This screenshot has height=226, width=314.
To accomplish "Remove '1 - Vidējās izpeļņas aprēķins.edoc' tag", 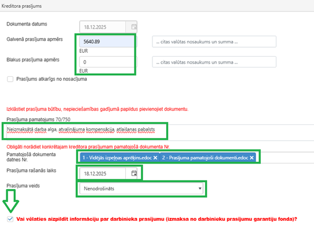I will coord(155,158).
